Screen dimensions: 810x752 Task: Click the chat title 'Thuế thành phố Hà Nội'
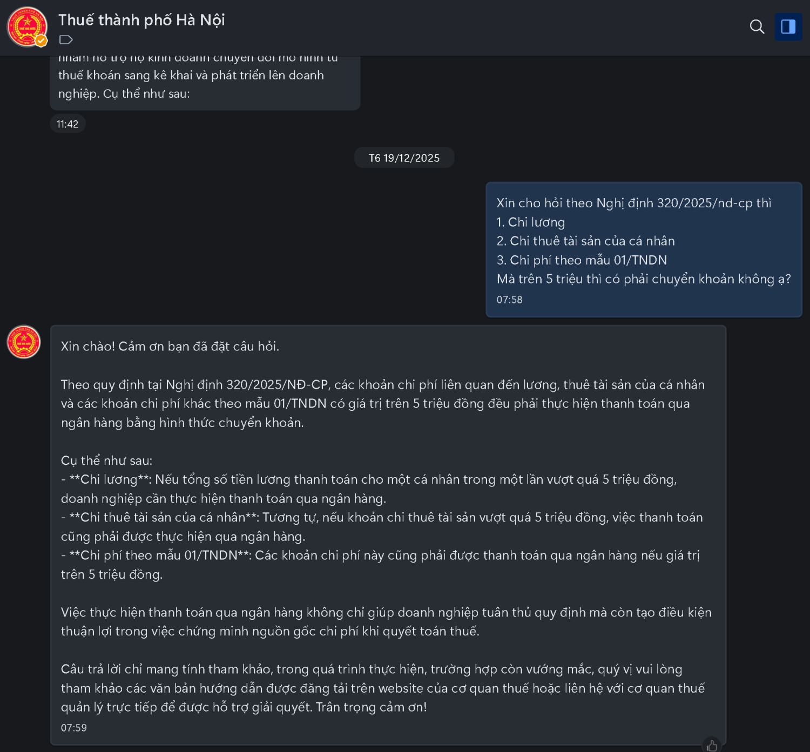(x=141, y=20)
